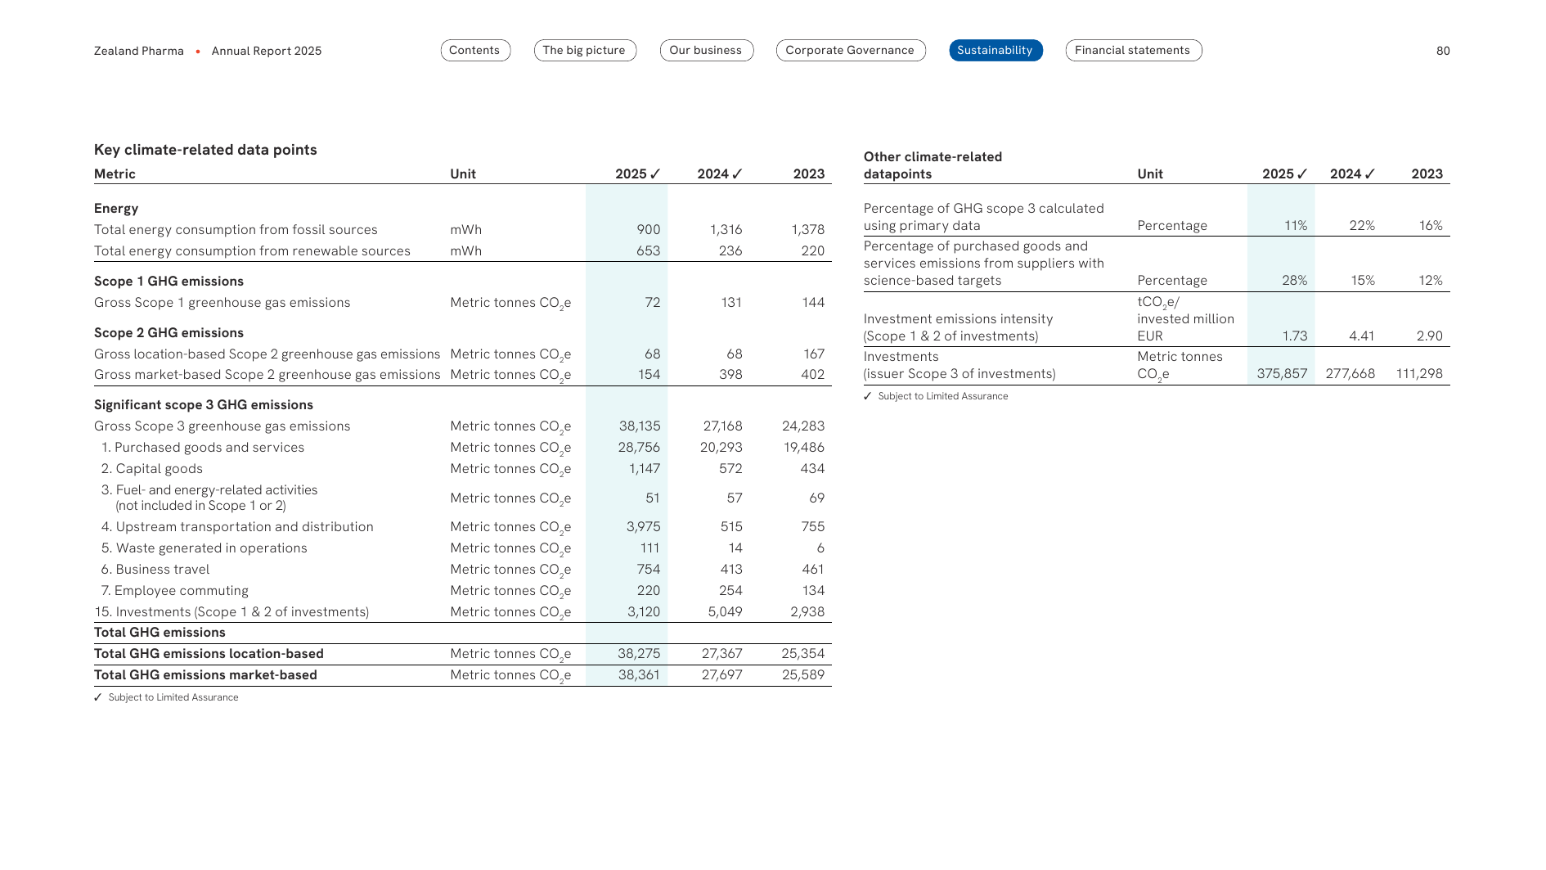
Task: Click Gross Scope 3 value 38,135
Action: 640,426
